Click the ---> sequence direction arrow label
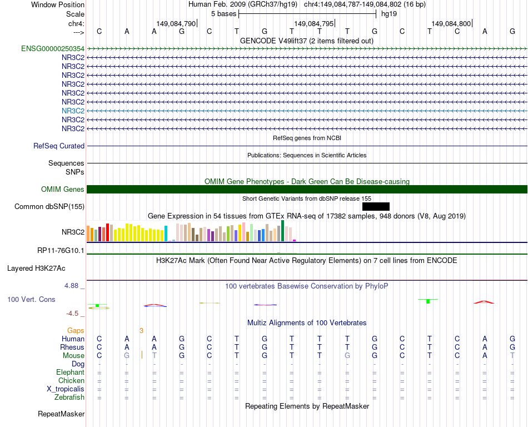The image size is (528, 427). pos(78,32)
